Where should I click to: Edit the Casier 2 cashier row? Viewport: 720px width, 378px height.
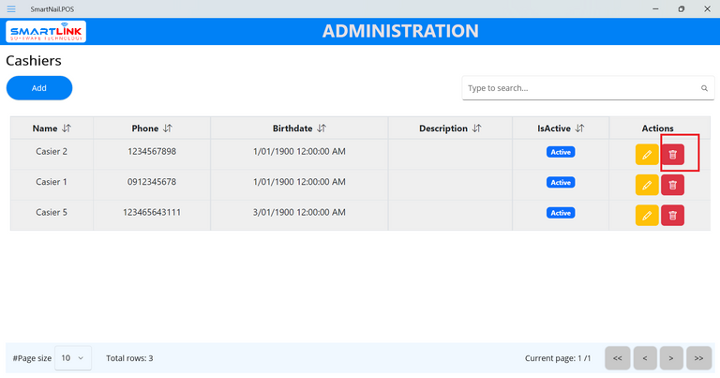pyautogui.click(x=647, y=154)
